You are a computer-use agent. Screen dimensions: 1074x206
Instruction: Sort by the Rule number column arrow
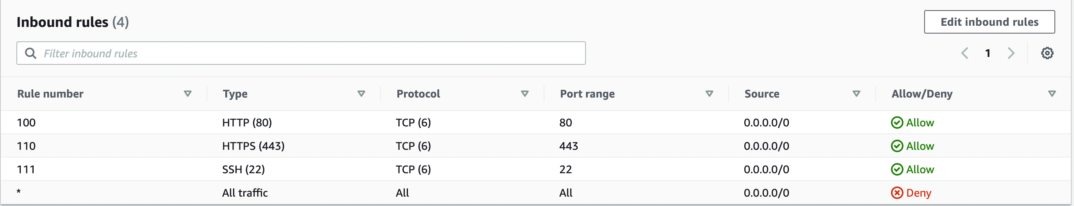click(x=188, y=94)
